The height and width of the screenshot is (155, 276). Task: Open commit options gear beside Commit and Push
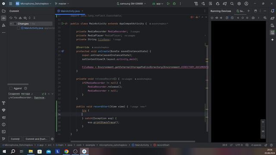point(52,139)
